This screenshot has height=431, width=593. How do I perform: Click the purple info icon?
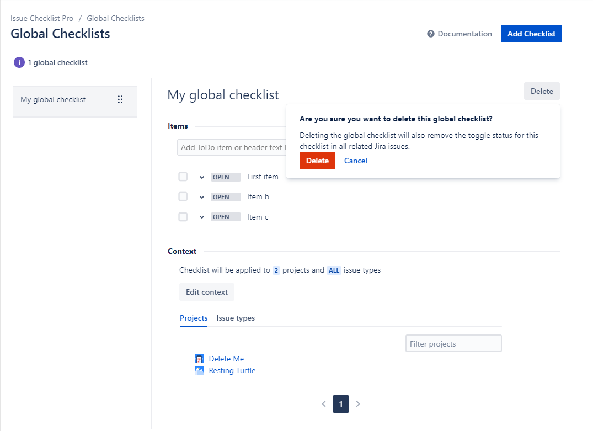[19, 62]
